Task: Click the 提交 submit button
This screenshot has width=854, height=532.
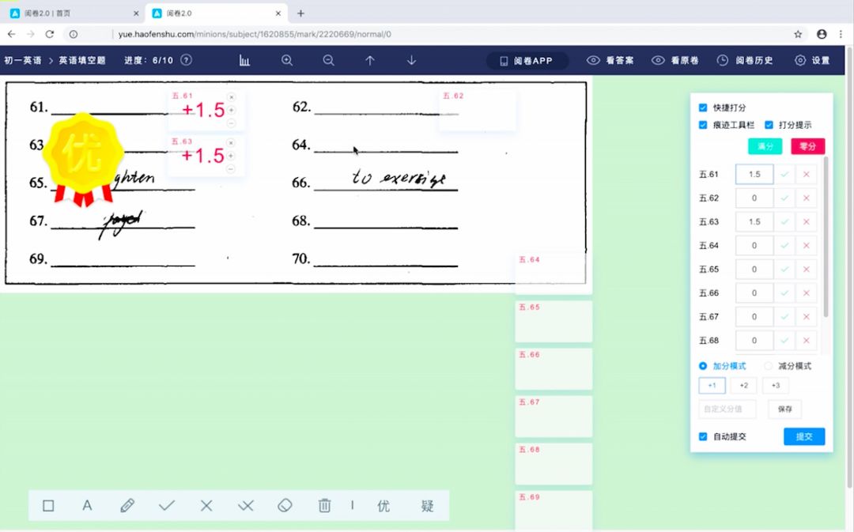Action: point(803,436)
